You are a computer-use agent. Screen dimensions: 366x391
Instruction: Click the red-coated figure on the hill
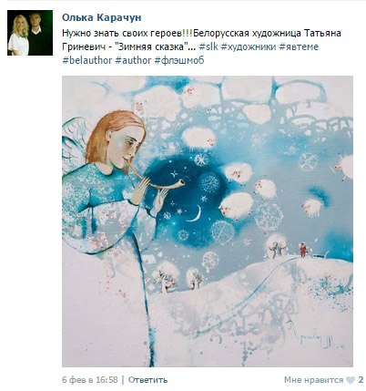point(303,250)
